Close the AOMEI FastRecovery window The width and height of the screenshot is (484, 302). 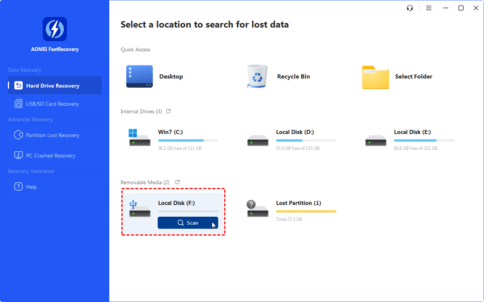click(x=476, y=8)
